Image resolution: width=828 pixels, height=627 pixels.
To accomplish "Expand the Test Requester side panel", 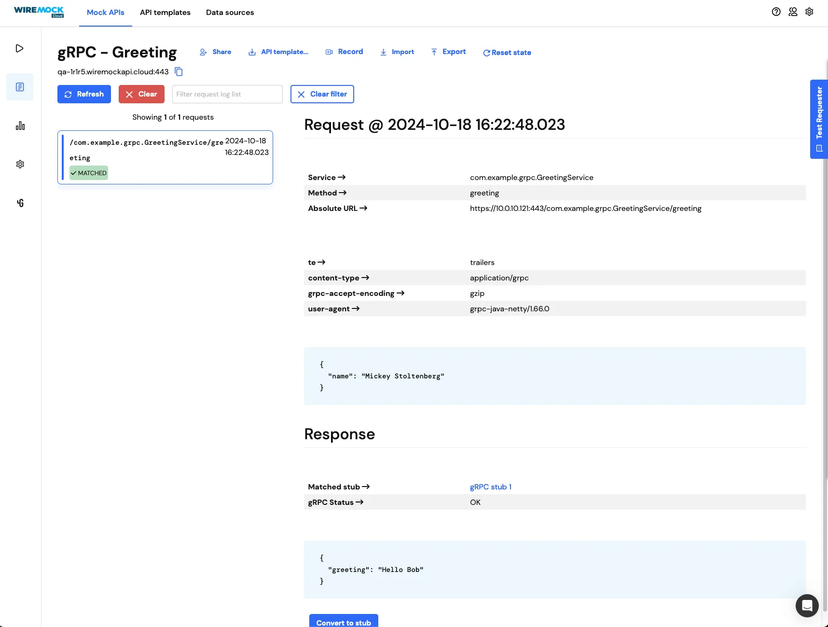I will point(819,119).
